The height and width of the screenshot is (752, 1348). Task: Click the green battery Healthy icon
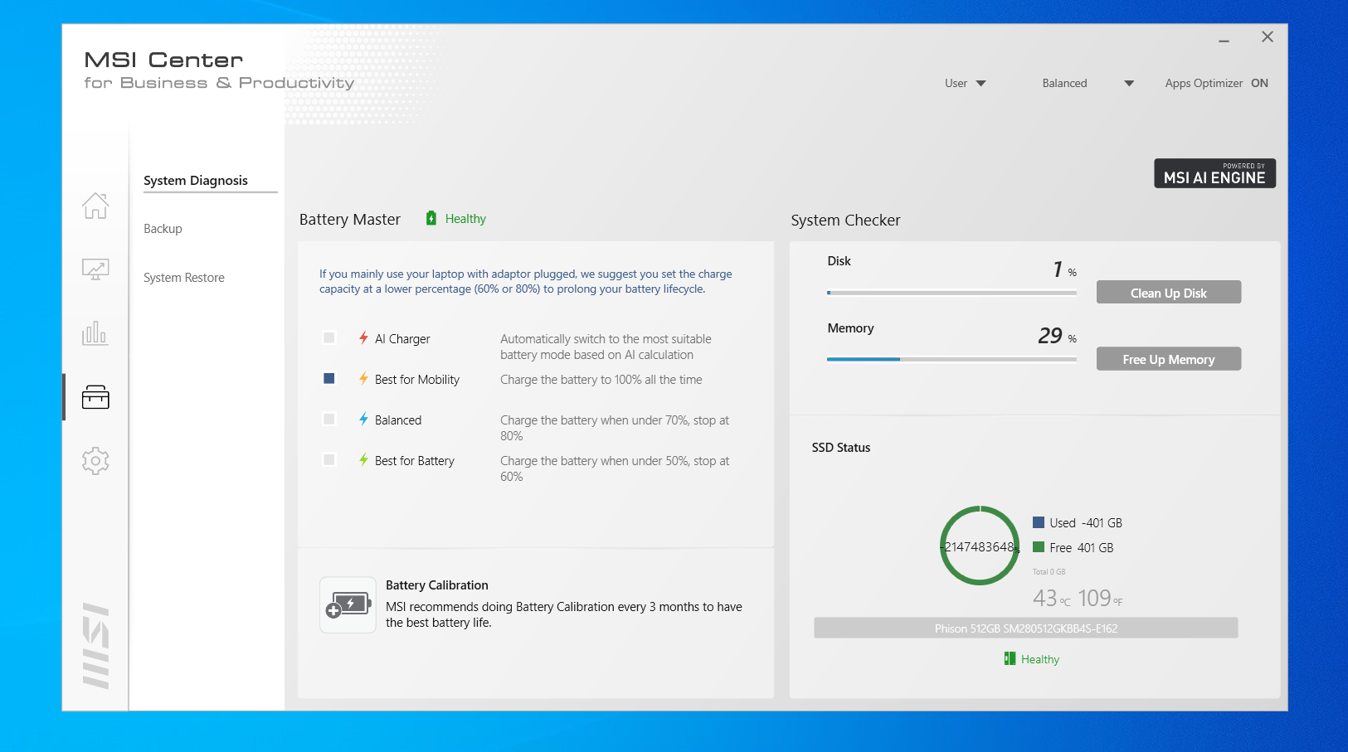pyautogui.click(x=431, y=218)
